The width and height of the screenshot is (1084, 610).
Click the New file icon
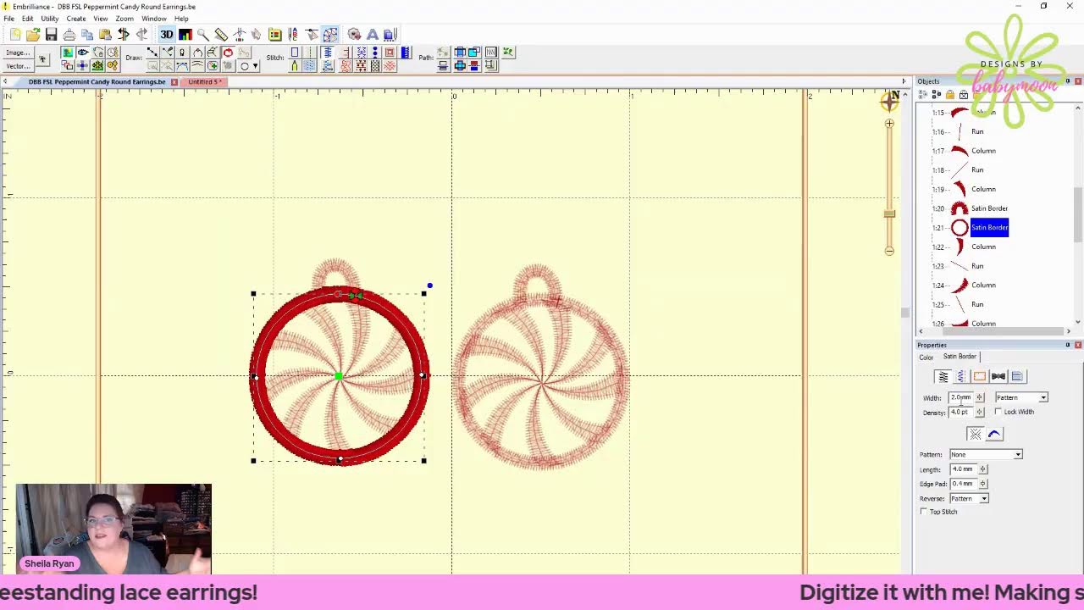[15, 34]
